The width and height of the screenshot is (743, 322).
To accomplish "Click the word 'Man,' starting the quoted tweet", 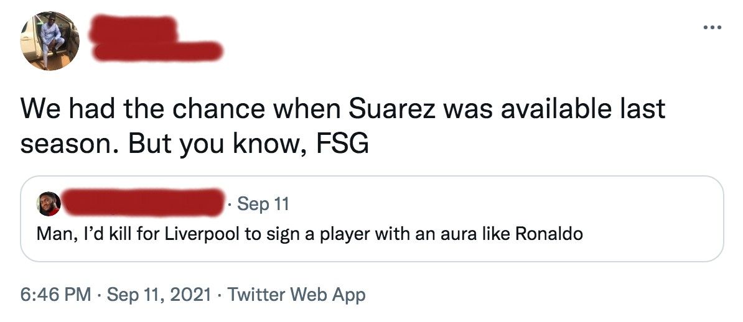I will pos(54,234).
